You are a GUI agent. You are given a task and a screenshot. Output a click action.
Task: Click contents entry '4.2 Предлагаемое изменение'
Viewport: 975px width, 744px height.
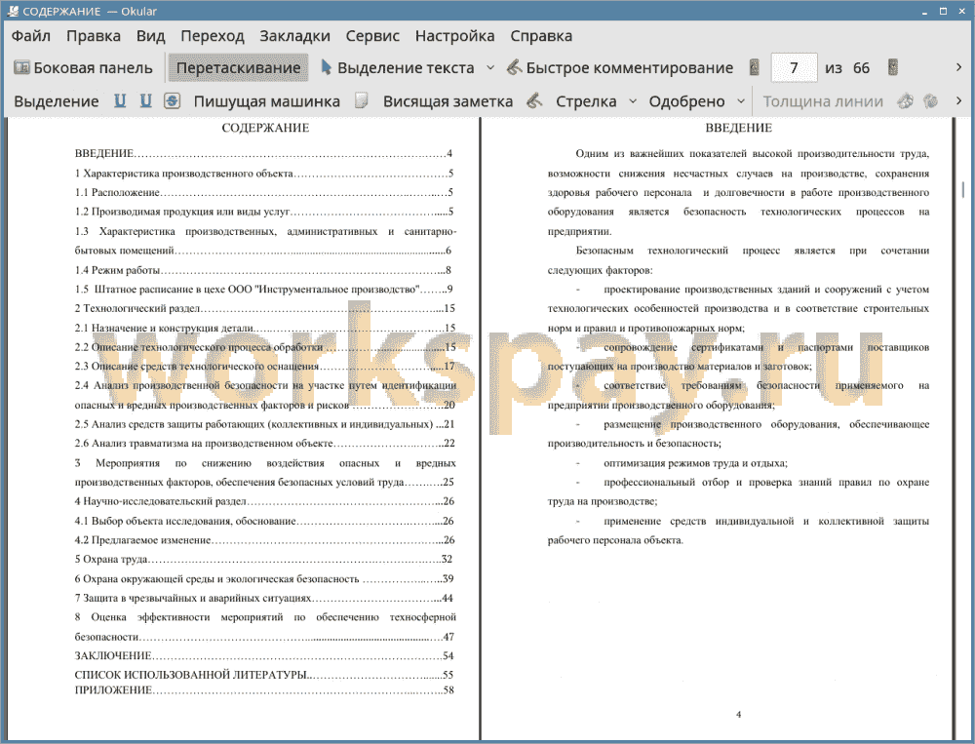264,540
